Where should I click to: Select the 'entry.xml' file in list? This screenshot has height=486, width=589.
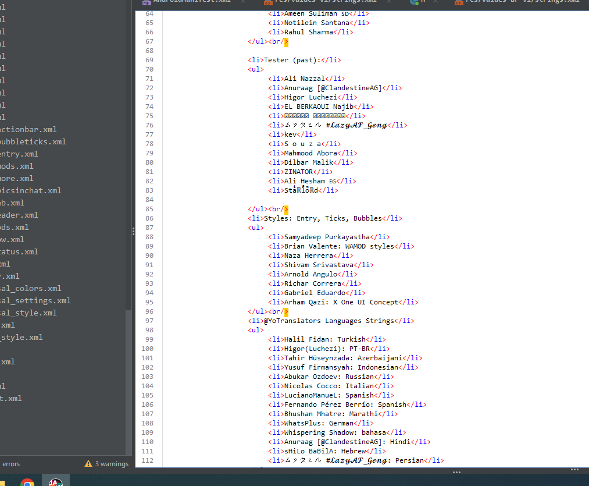coord(19,154)
